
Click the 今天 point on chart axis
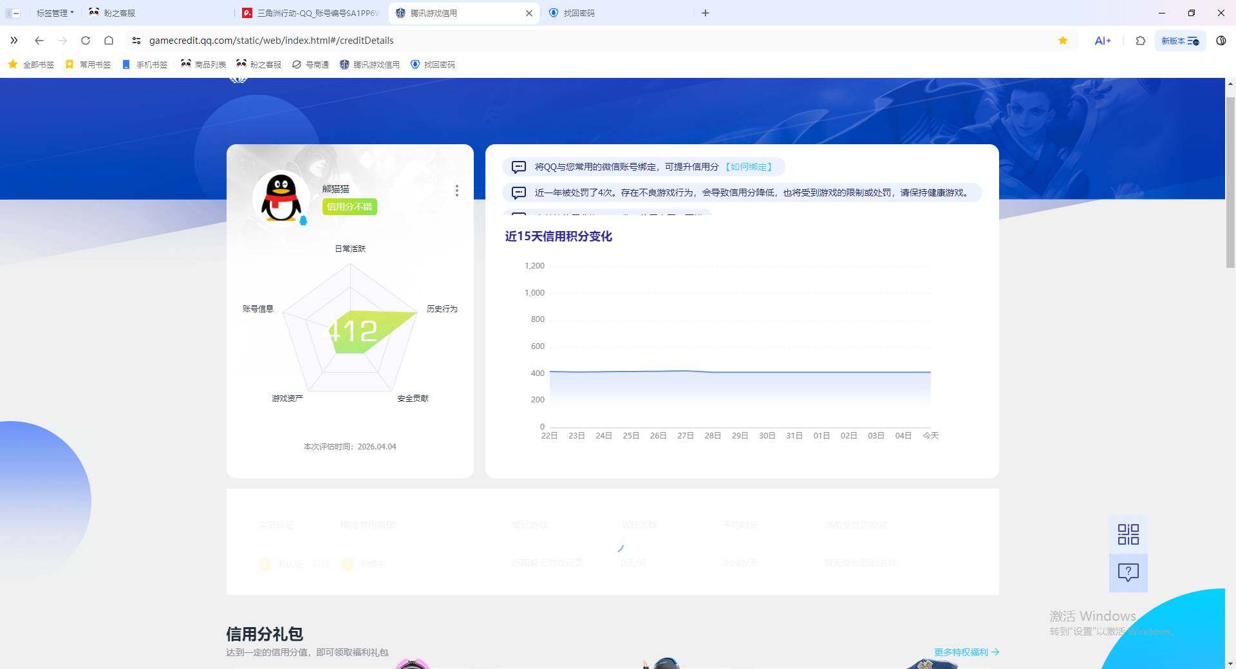(931, 436)
